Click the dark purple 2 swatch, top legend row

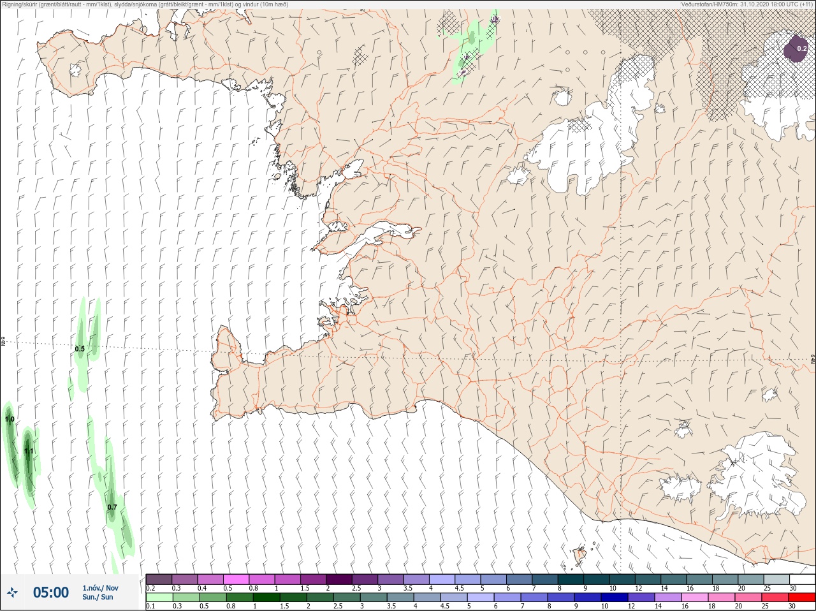pos(339,579)
